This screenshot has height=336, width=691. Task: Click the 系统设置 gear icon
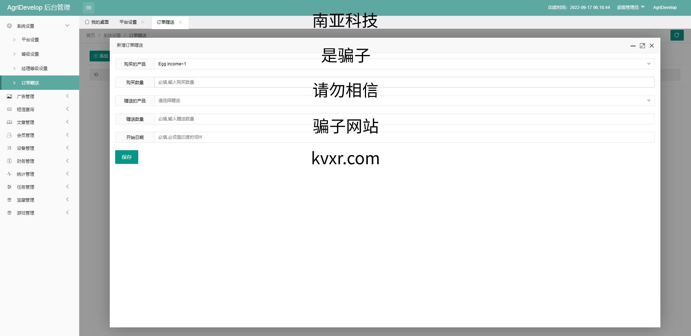[x=9, y=26]
